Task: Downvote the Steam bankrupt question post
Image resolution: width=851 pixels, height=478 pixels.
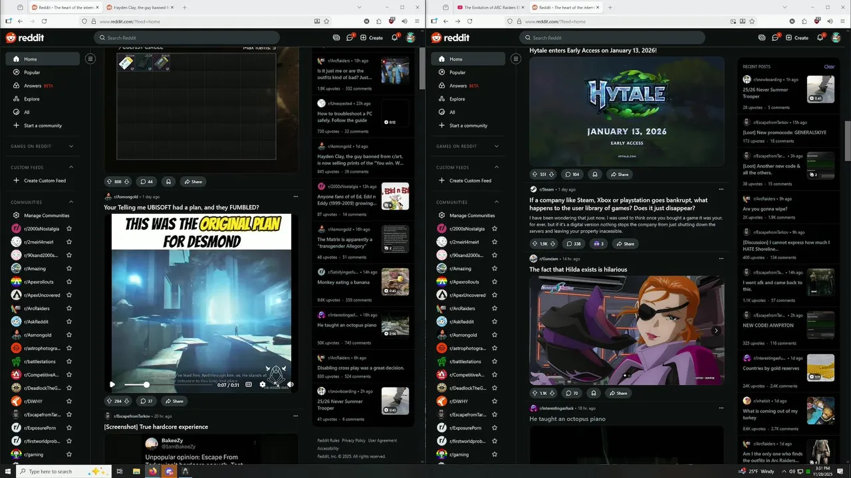Action: (x=554, y=244)
